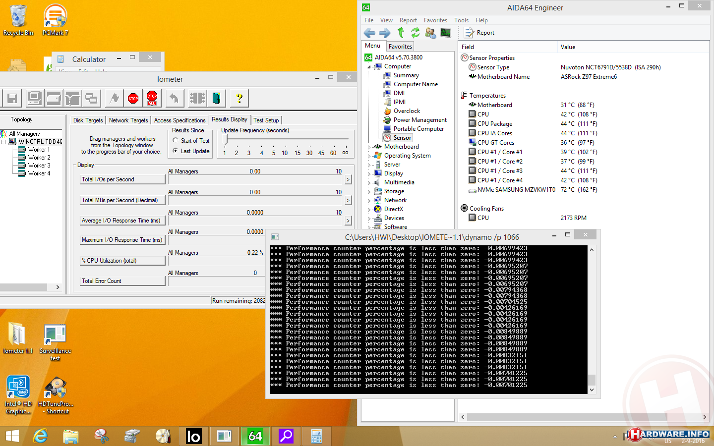Click Maximum I/O Response Time (ms) button
714x446 pixels.
coord(122,240)
